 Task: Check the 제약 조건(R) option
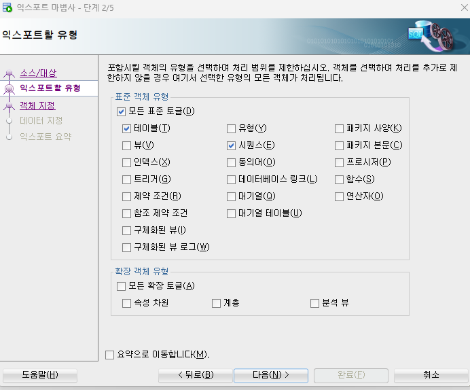[x=126, y=196]
